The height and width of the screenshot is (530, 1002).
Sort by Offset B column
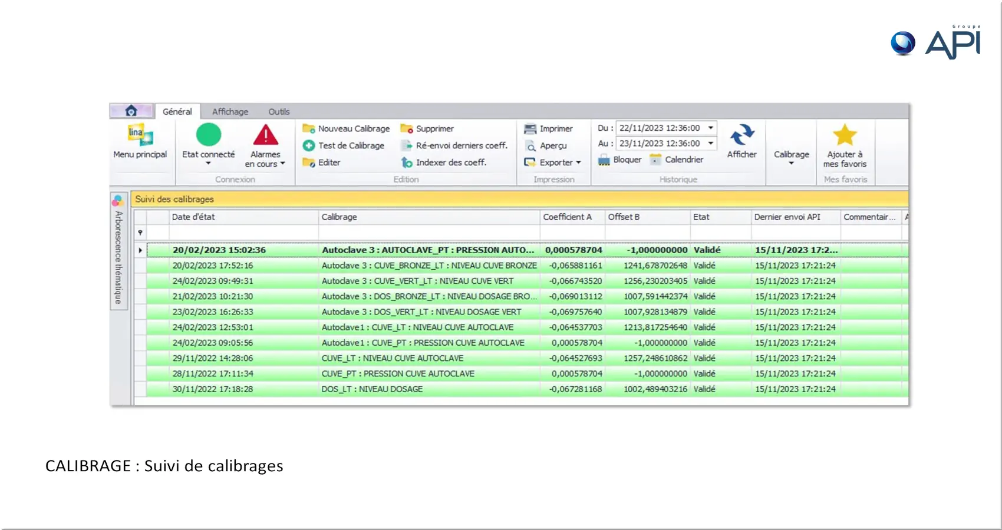(647, 217)
